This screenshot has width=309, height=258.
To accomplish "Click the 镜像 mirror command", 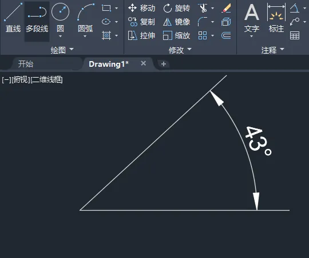I will [177, 22].
